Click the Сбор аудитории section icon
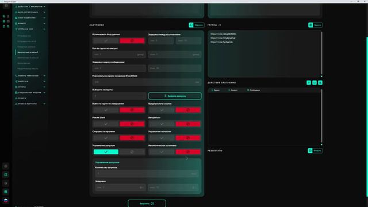 [x=16, y=18]
